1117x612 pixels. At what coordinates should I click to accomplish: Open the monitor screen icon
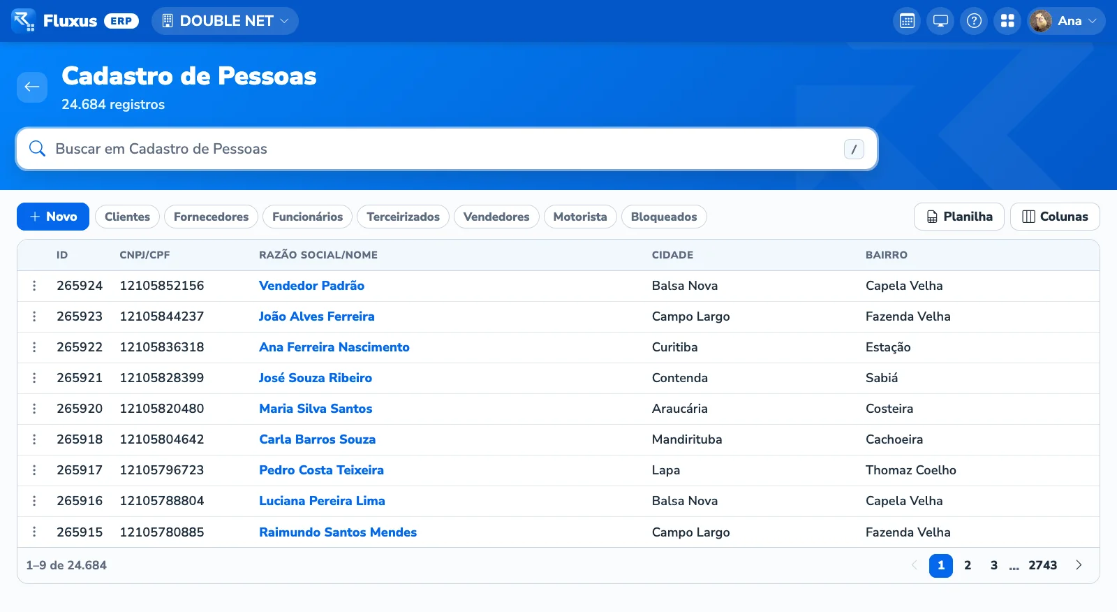[940, 21]
